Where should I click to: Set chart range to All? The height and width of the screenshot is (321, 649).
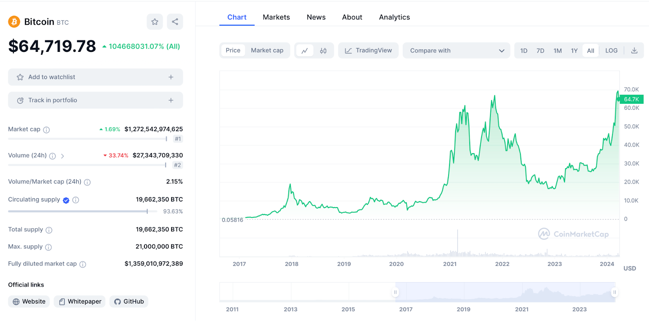pos(591,51)
